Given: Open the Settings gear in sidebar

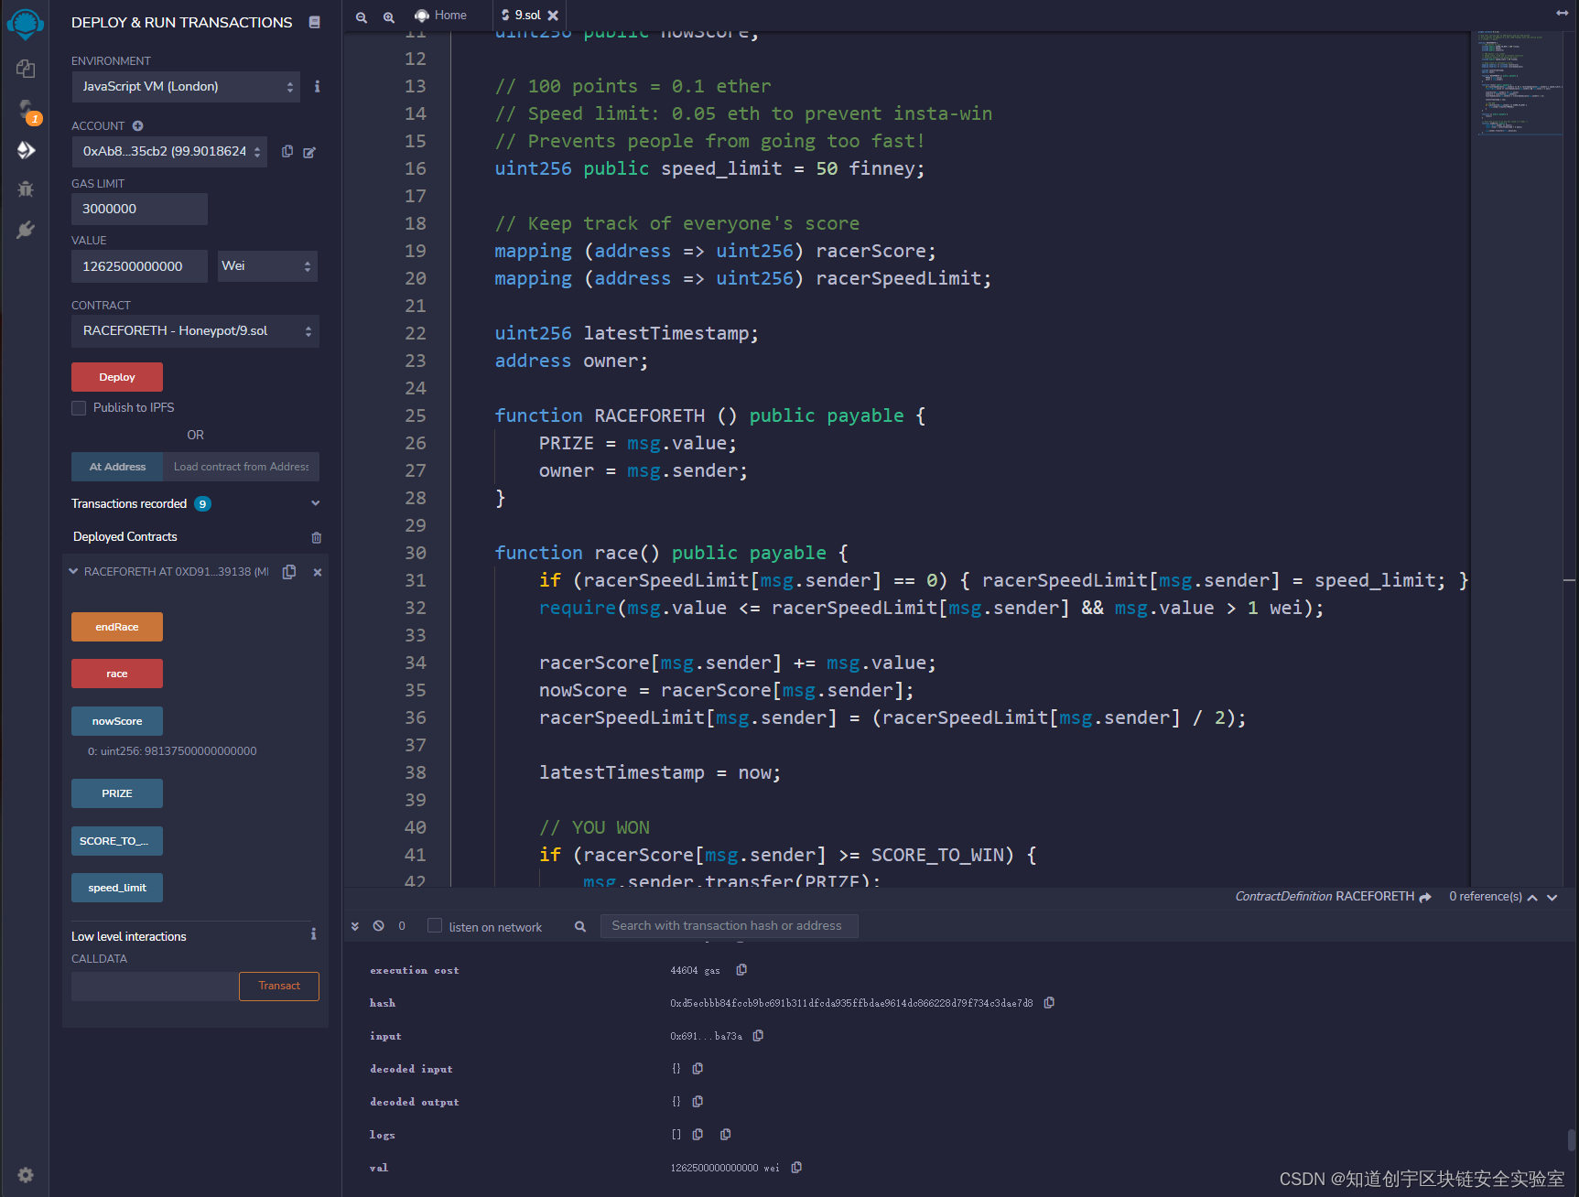Looking at the screenshot, I should pyautogui.click(x=26, y=1175).
